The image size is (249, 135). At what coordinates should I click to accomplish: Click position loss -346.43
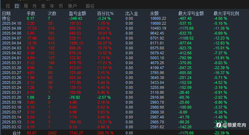pyautogui.click(x=75, y=19)
